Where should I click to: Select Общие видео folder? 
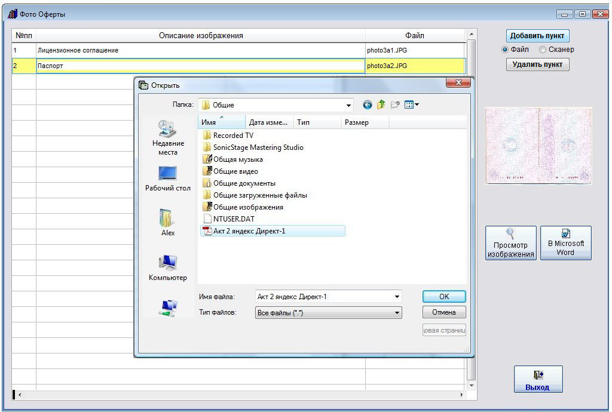tap(230, 171)
